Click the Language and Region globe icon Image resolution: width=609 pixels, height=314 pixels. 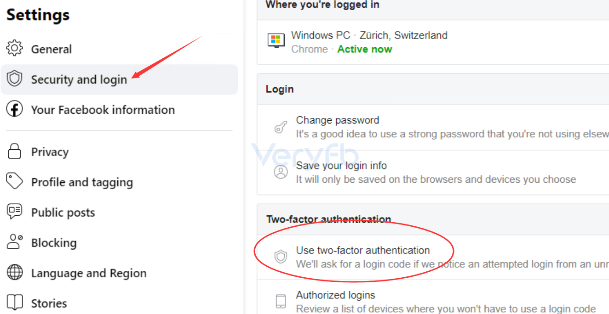[15, 272]
